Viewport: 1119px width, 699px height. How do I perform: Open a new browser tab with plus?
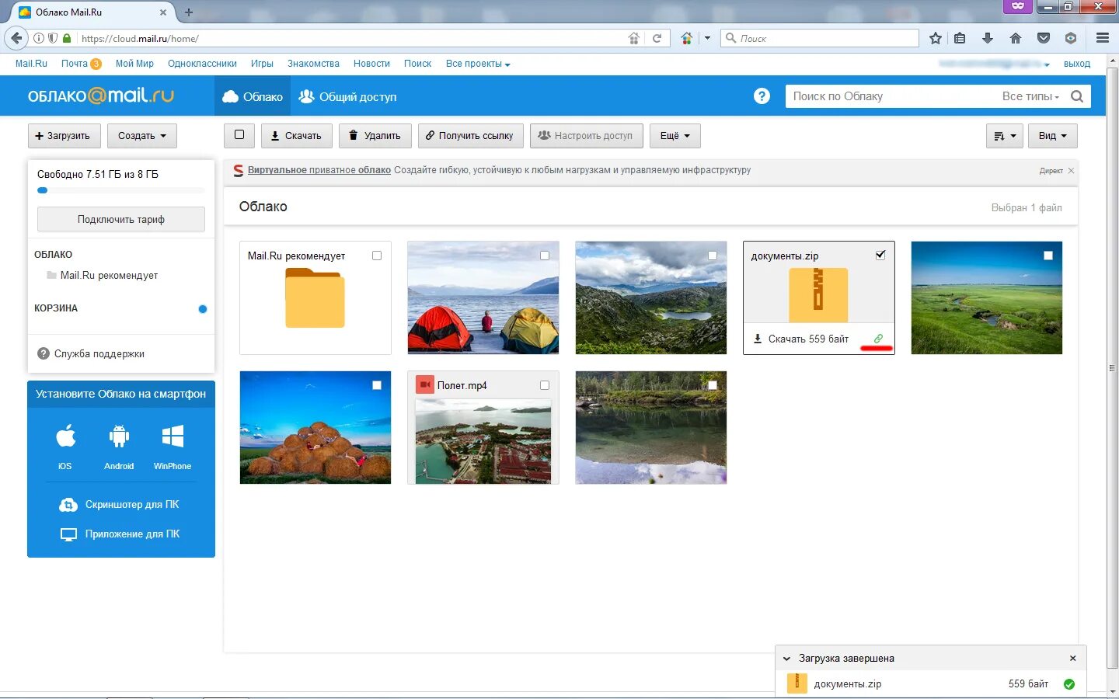(x=189, y=12)
